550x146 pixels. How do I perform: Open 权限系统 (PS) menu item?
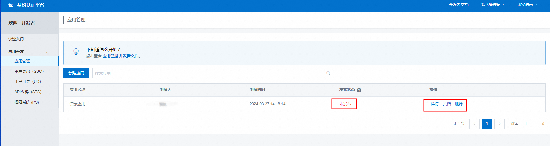(x=27, y=102)
